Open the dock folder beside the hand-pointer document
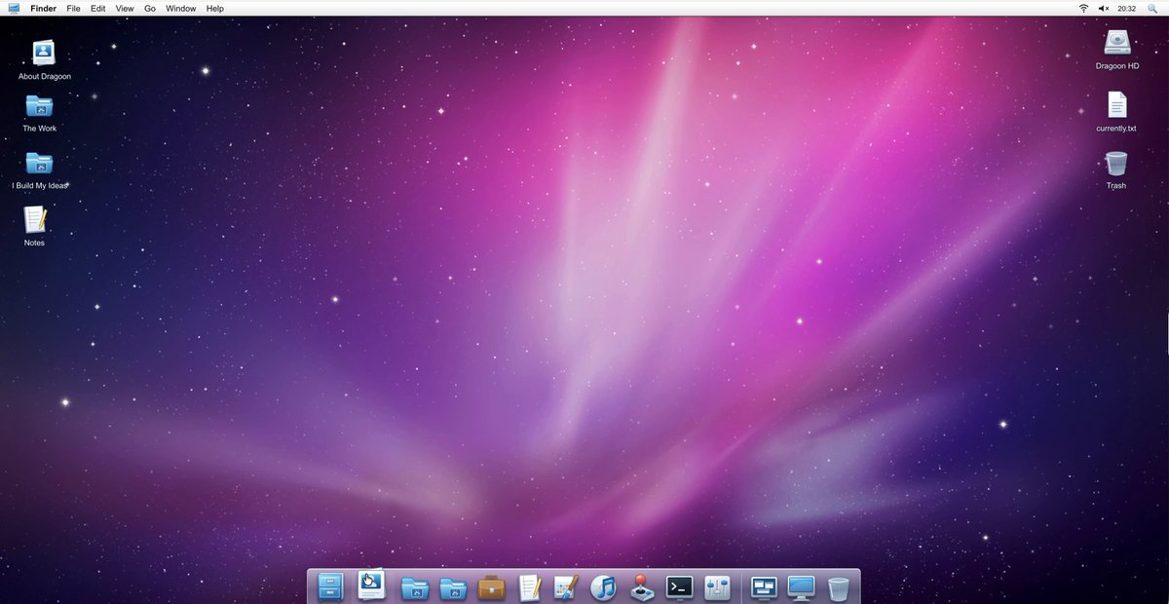Viewport: 1169px width, 604px height. click(x=415, y=587)
